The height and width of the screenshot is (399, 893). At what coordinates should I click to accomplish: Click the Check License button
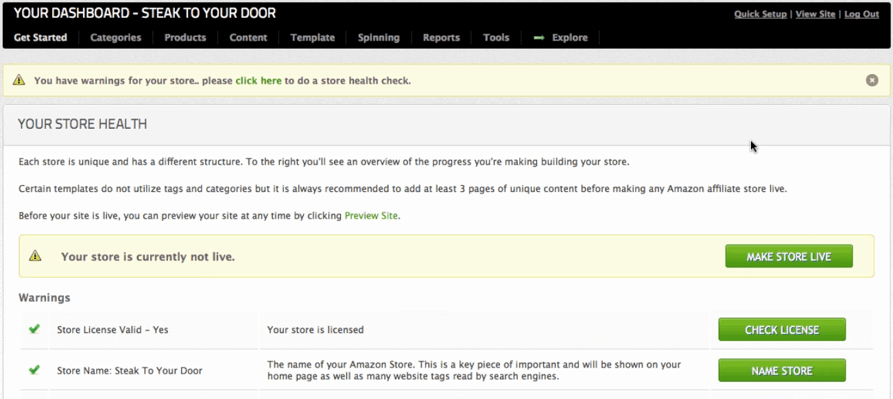click(x=782, y=330)
